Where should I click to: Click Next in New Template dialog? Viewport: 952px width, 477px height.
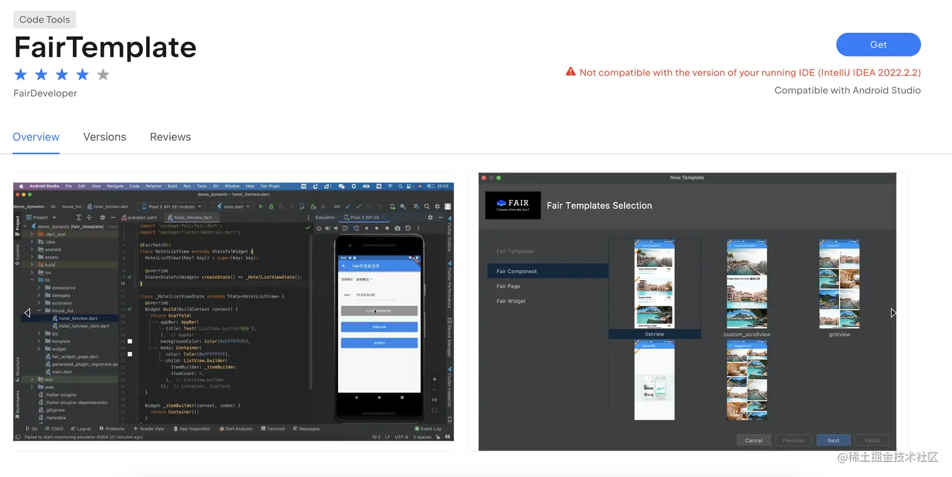click(x=833, y=441)
